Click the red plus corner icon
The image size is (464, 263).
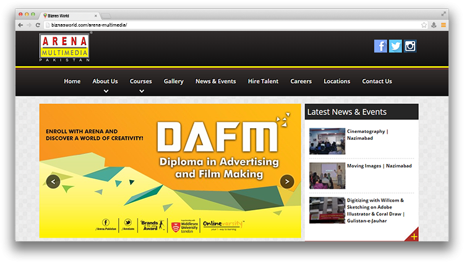click(413, 236)
